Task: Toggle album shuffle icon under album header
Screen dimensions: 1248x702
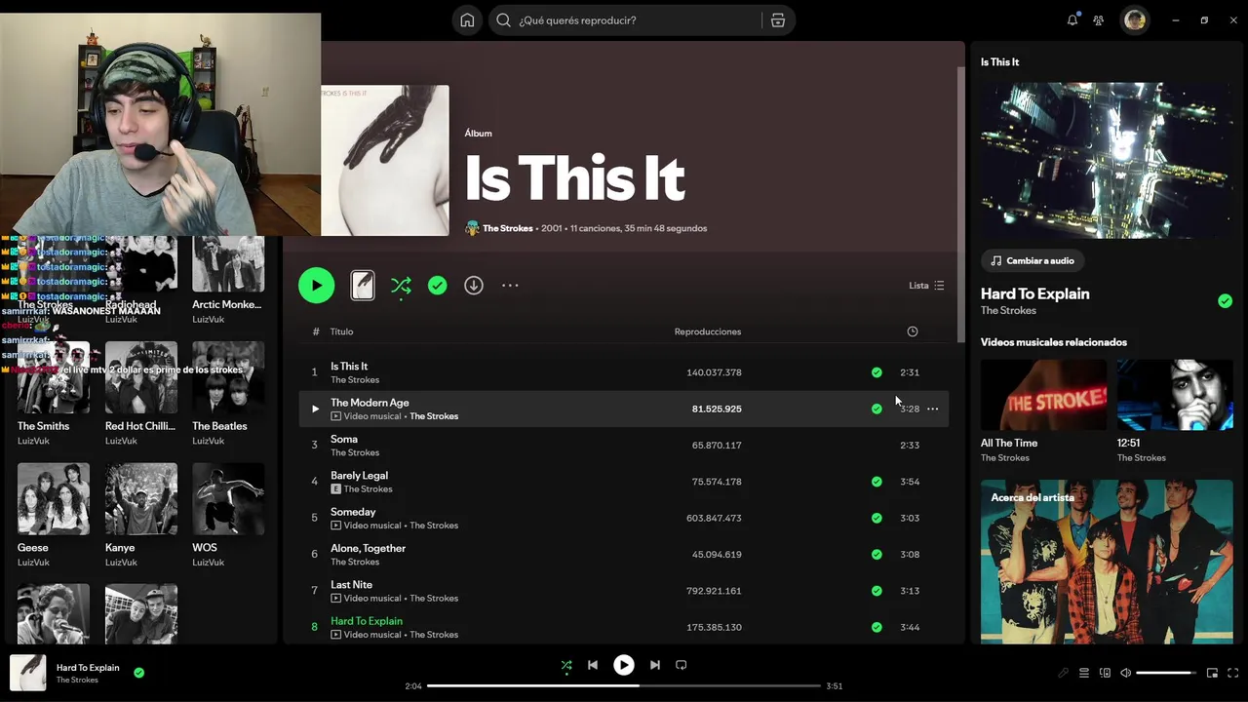Action: [x=401, y=286]
